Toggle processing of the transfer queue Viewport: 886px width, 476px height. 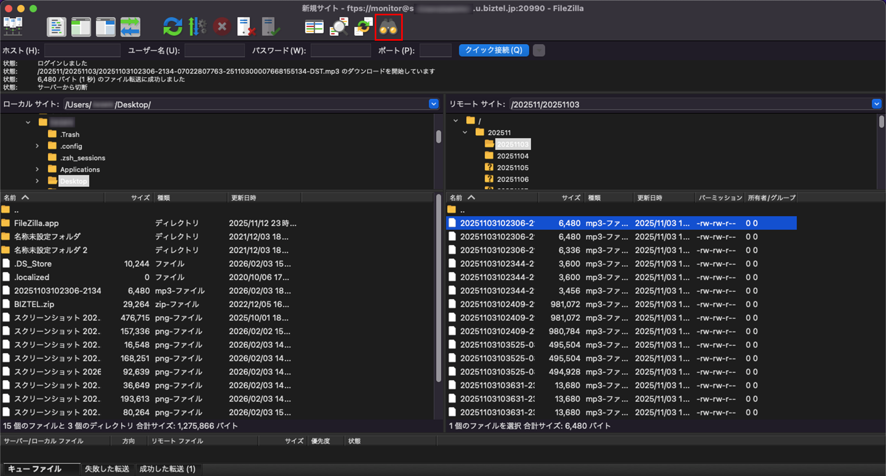197,26
